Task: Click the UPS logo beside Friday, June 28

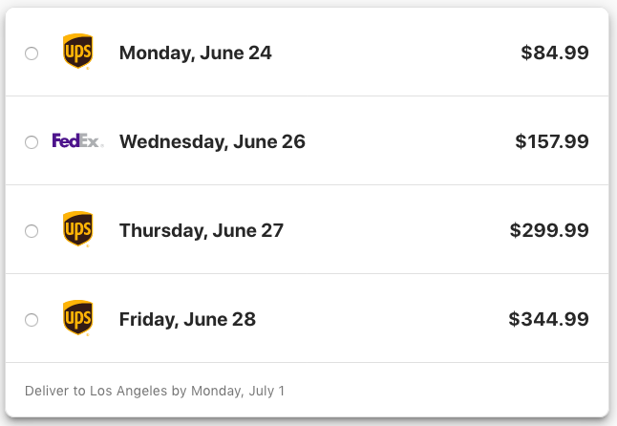Action: coord(78,318)
